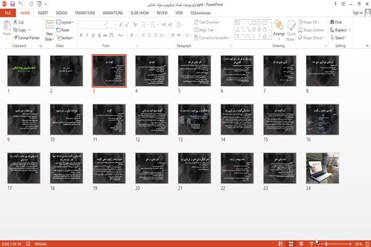Open the Select dropdown in Editing

(x=338, y=38)
